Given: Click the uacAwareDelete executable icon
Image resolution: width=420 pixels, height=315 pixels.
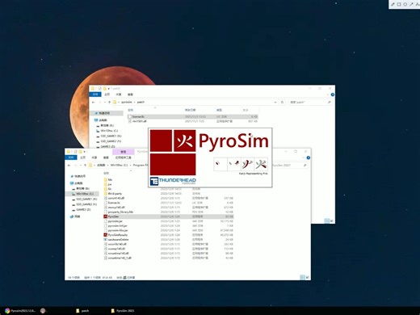Looking at the screenshot, I should coord(106,239).
